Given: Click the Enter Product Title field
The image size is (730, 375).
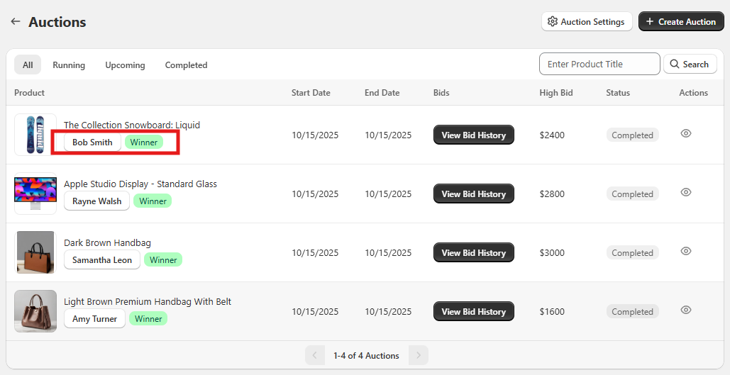Looking at the screenshot, I should pos(599,65).
